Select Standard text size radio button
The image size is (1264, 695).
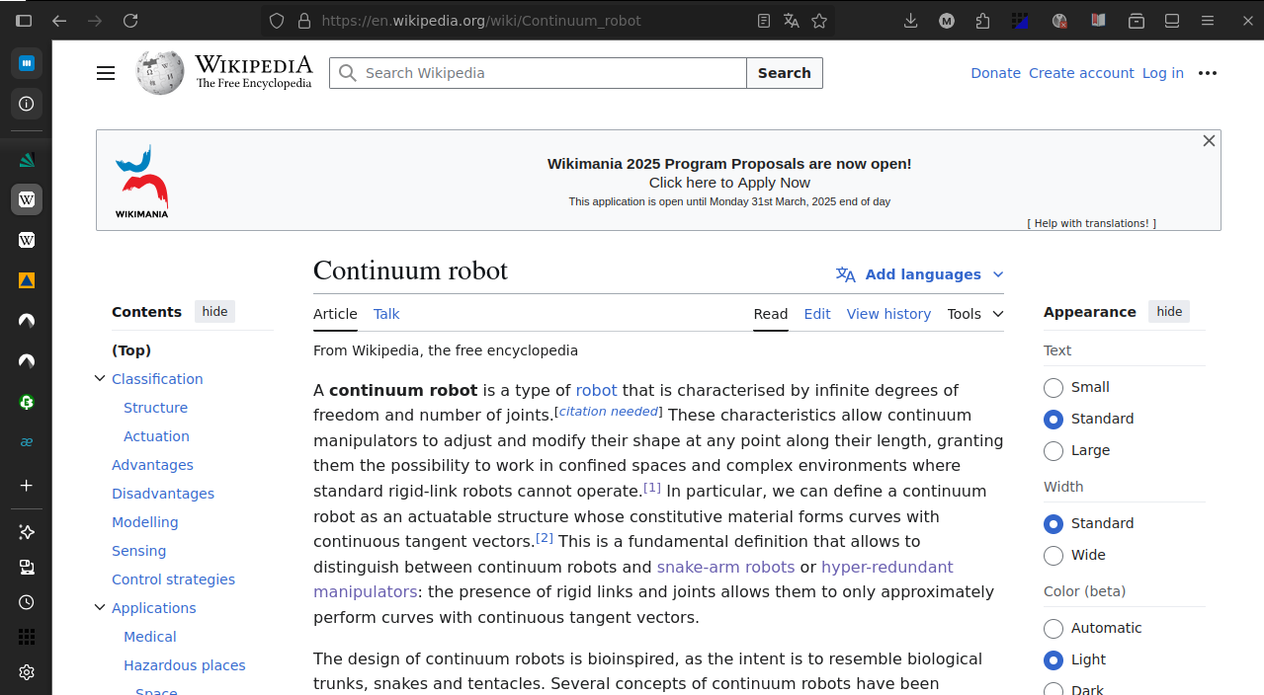pos(1053,419)
